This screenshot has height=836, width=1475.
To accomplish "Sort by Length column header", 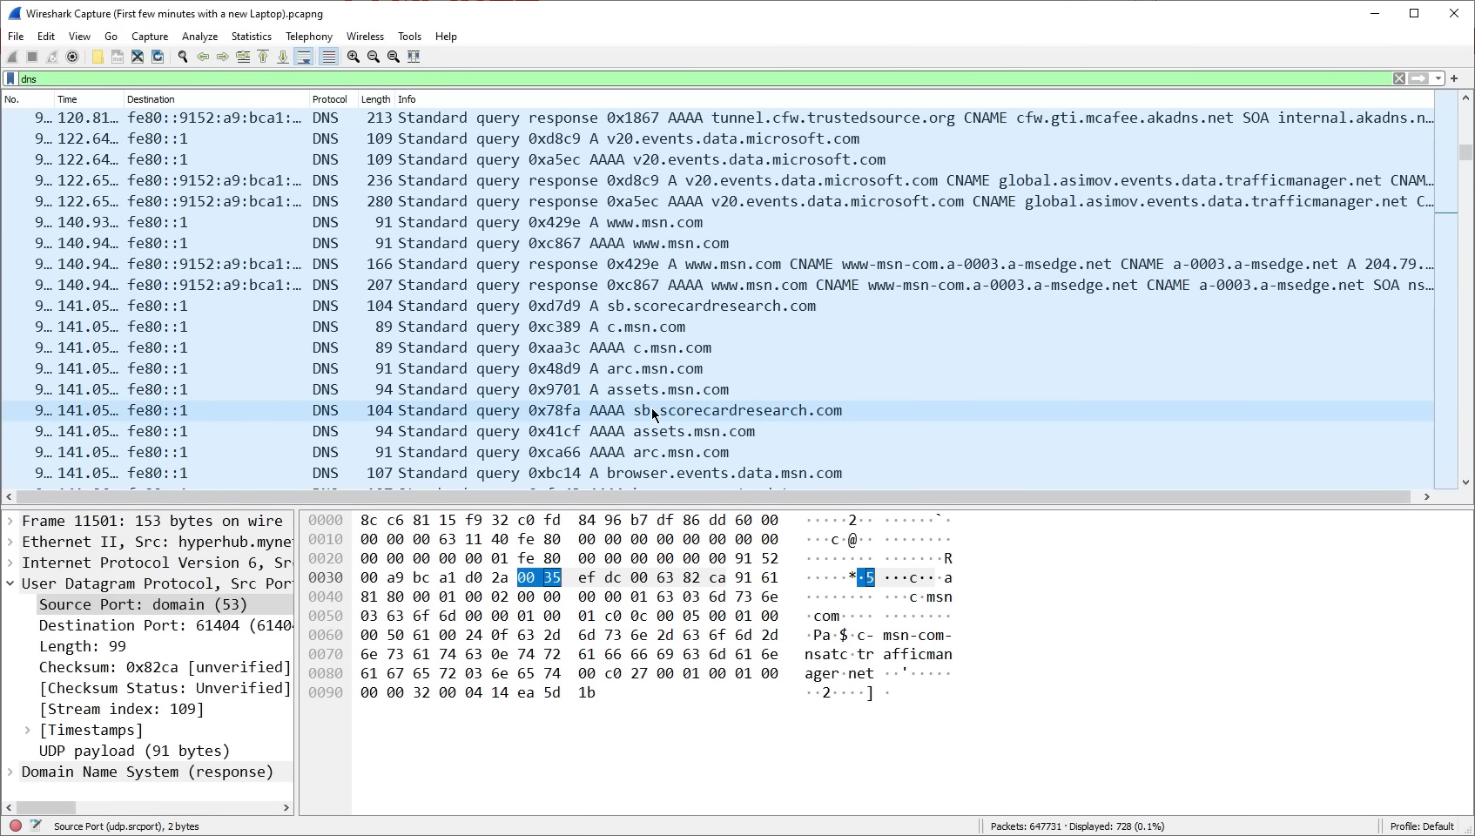I will coord(376,99).
